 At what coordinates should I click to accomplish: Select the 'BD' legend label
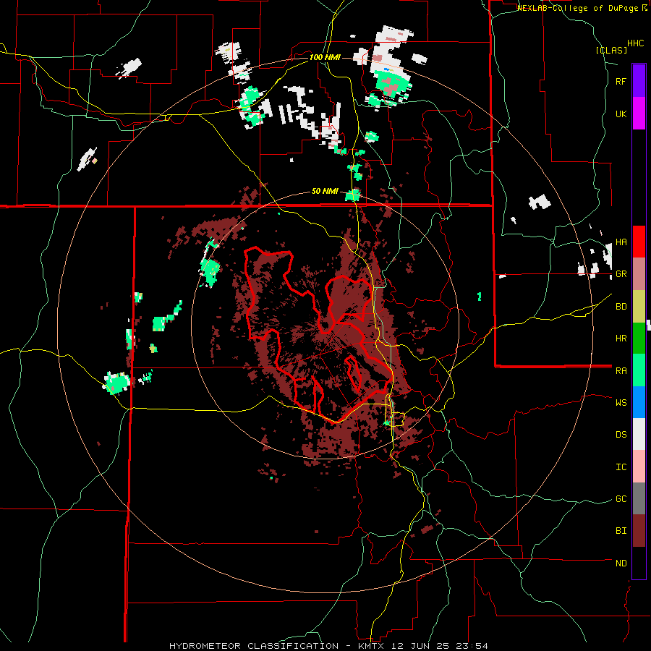click(621, 307)
